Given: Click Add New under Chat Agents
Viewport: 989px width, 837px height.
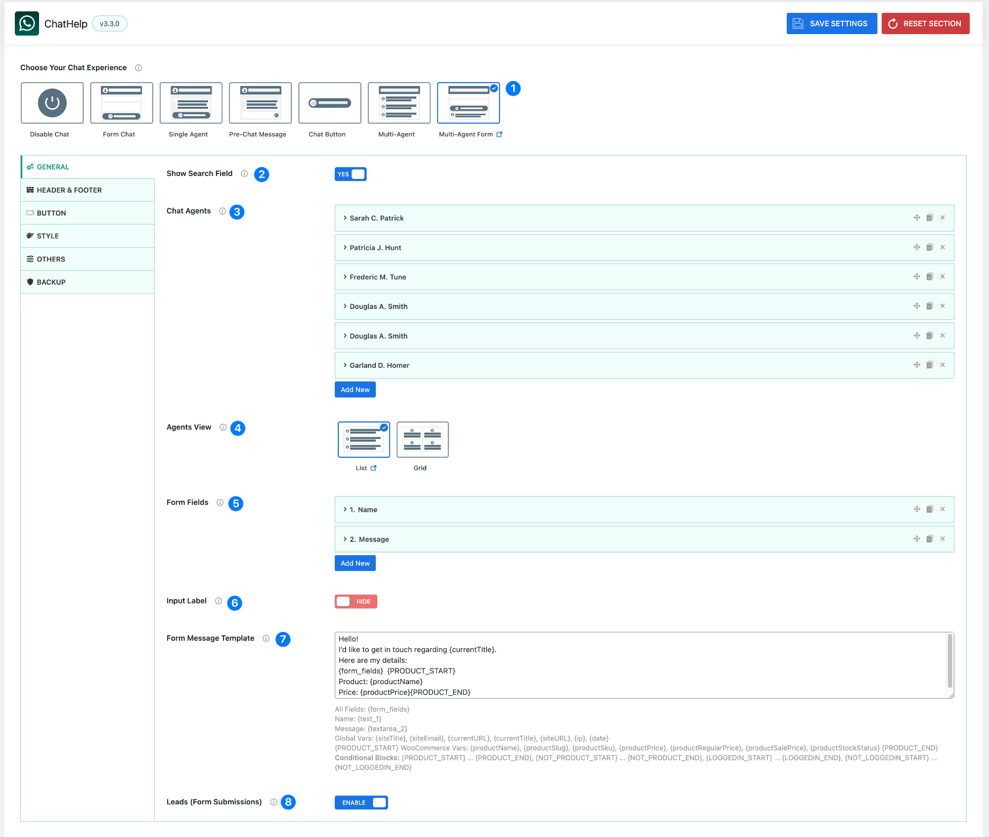Looking at the screenshot, I should click(x=355, y=389).
